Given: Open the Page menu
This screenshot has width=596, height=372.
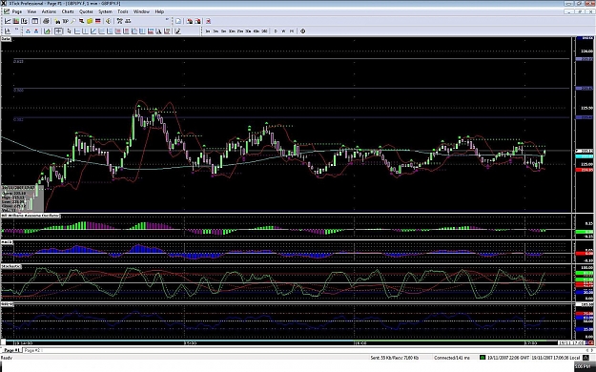Looking at the screenshot, I should (x=17, y=11).
